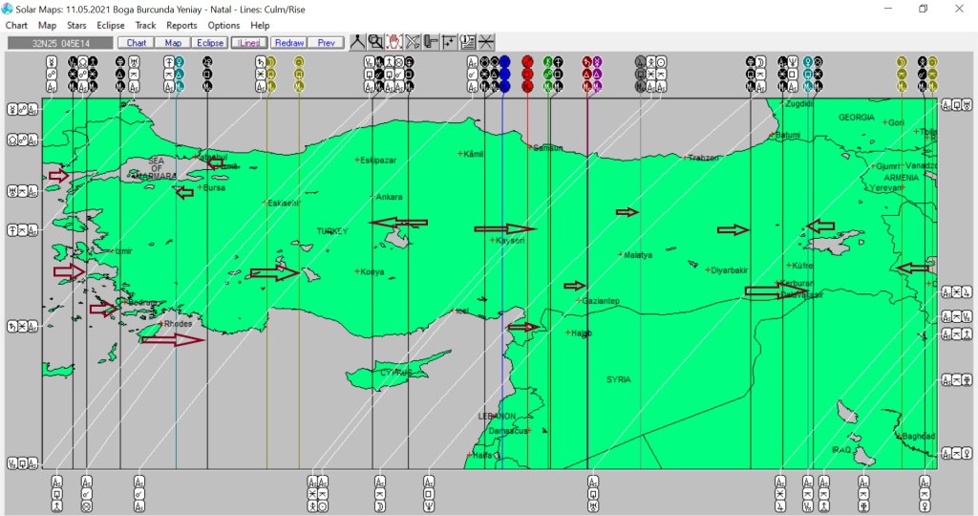
Task: Click the coordinates field showing 32N25 045E14
Action: (x=60, y=43)
